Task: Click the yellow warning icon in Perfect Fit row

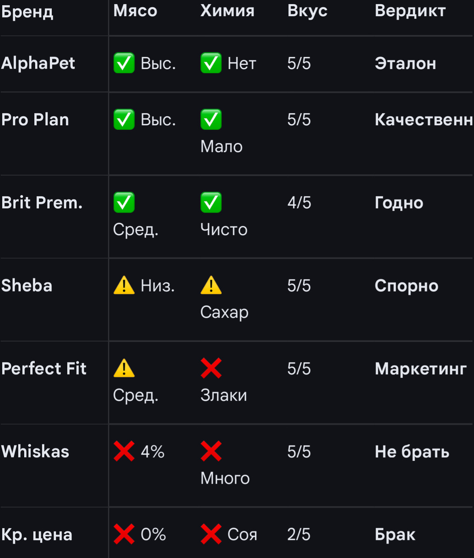Action: (x=124, y=369)
